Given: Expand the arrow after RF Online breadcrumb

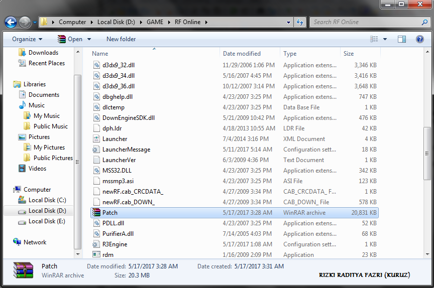Looking at the screenshot, I should tap(206, 22).
